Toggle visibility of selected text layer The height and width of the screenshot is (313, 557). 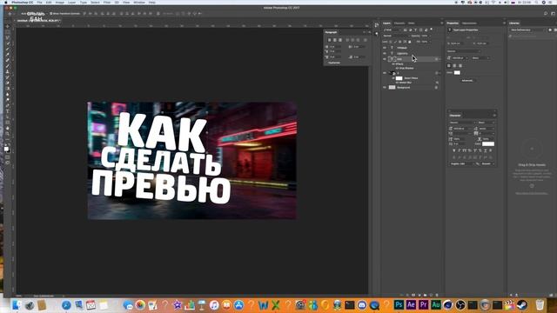point(385,59)
